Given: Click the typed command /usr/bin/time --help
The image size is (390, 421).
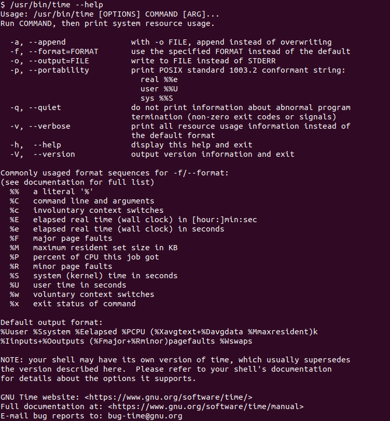Looking at the screenshot, I should [57, 5].
